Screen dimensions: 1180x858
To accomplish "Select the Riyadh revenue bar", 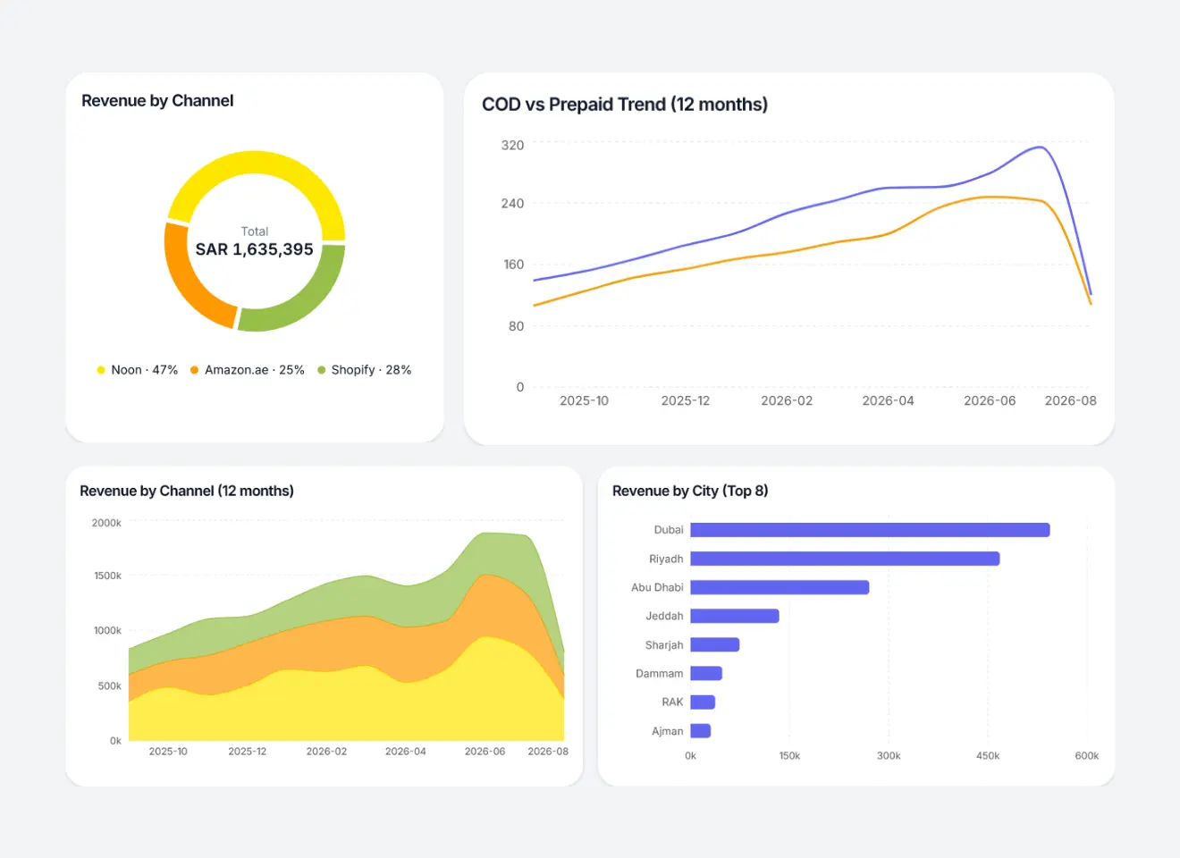I will [x=845, y=559].
